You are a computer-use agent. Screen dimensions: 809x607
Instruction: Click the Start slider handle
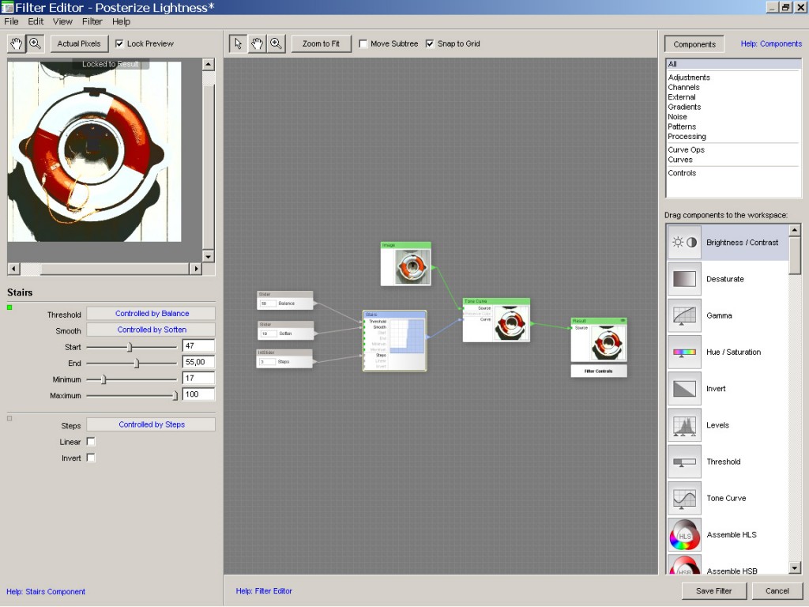[x=130, y=347]
